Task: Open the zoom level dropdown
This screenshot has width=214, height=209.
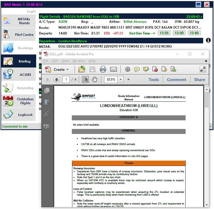Action: click(x=121, y=79)
